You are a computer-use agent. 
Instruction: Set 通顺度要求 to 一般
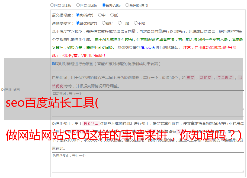[120, 23]
